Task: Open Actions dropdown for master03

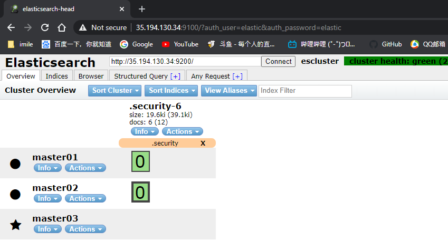Action: 85,229
